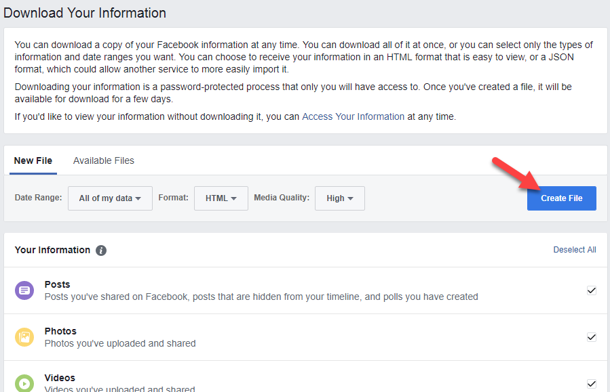
Task: Select the Posts information row
Action: (x=271, y=290)
